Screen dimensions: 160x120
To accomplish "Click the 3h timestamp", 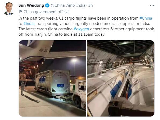I will click(x=90, y=5).
